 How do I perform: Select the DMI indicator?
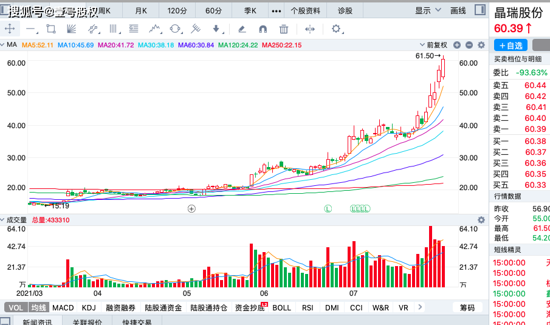tap(332, 307)
